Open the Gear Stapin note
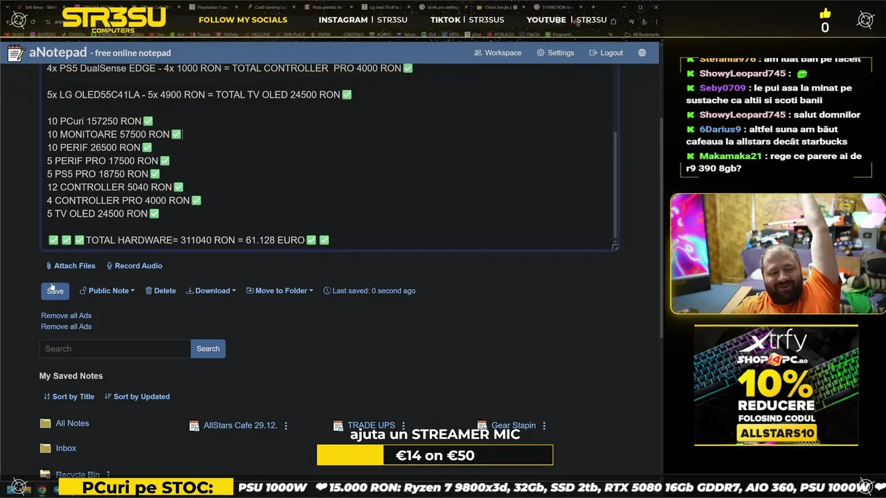 [x=507, y=425]
